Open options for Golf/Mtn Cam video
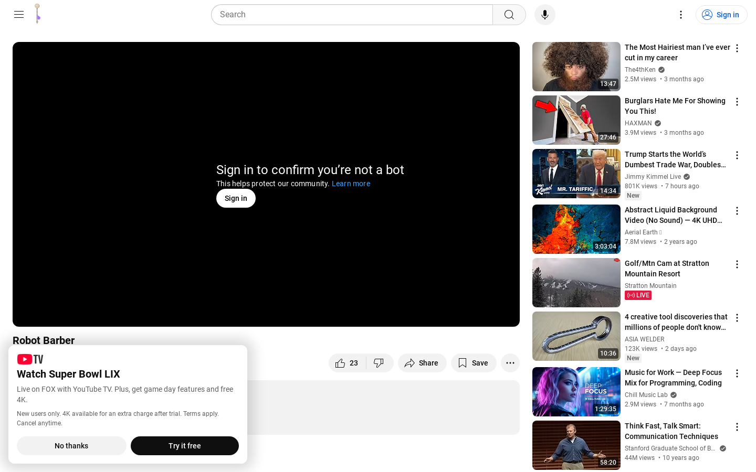 pyautogui.click(x=737, y=264)
